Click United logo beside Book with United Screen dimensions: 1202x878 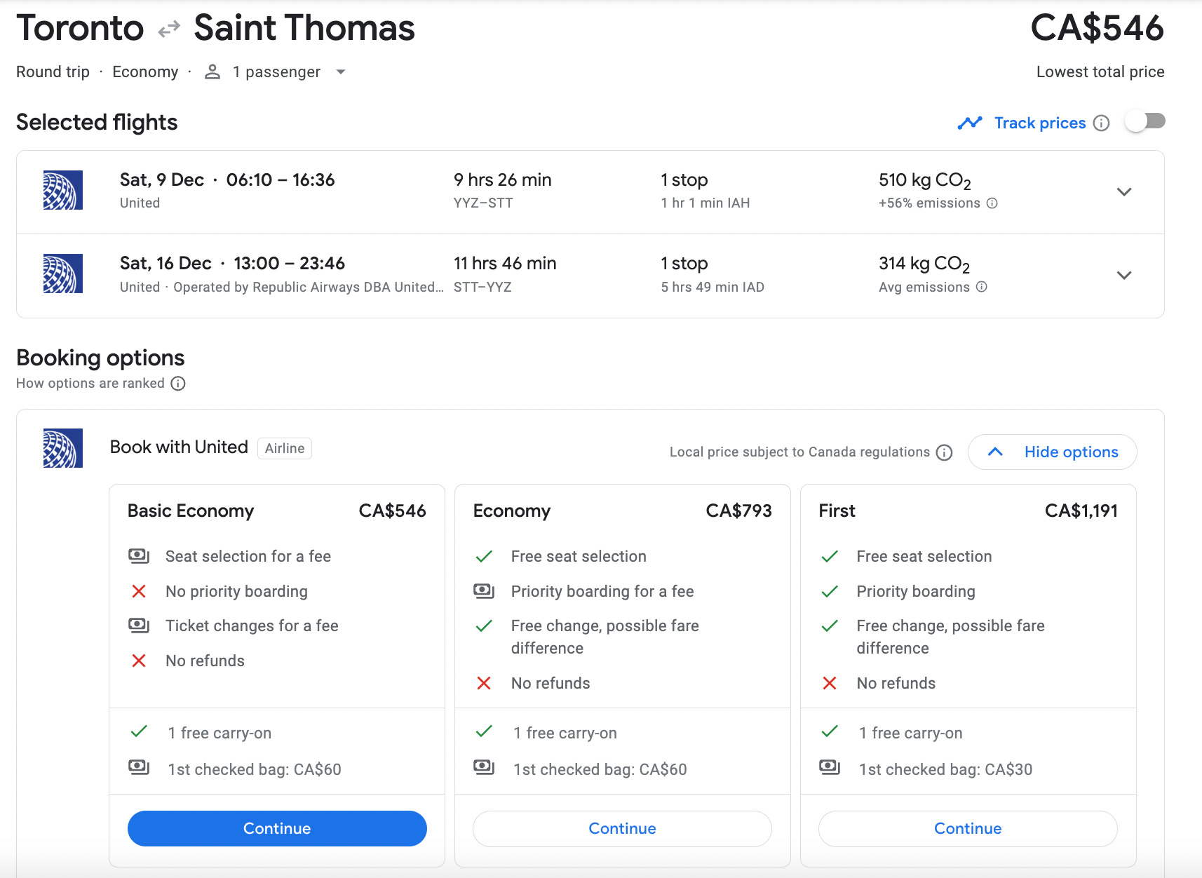pos(63,448)
